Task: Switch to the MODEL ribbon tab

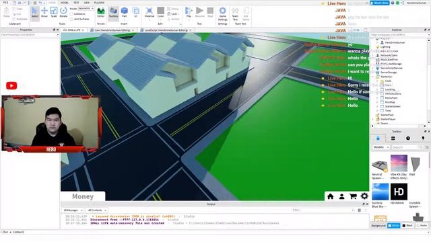Action: point(65,3)
